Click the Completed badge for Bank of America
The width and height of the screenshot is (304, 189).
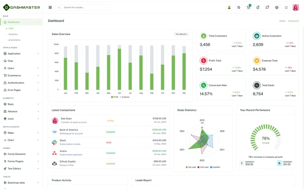tap(111, 132)
